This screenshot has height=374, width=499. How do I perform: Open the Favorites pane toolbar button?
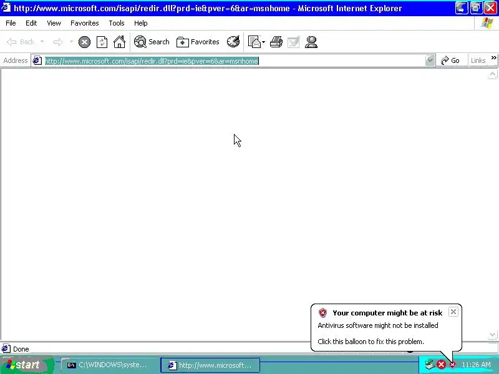[x=198, y=42]
